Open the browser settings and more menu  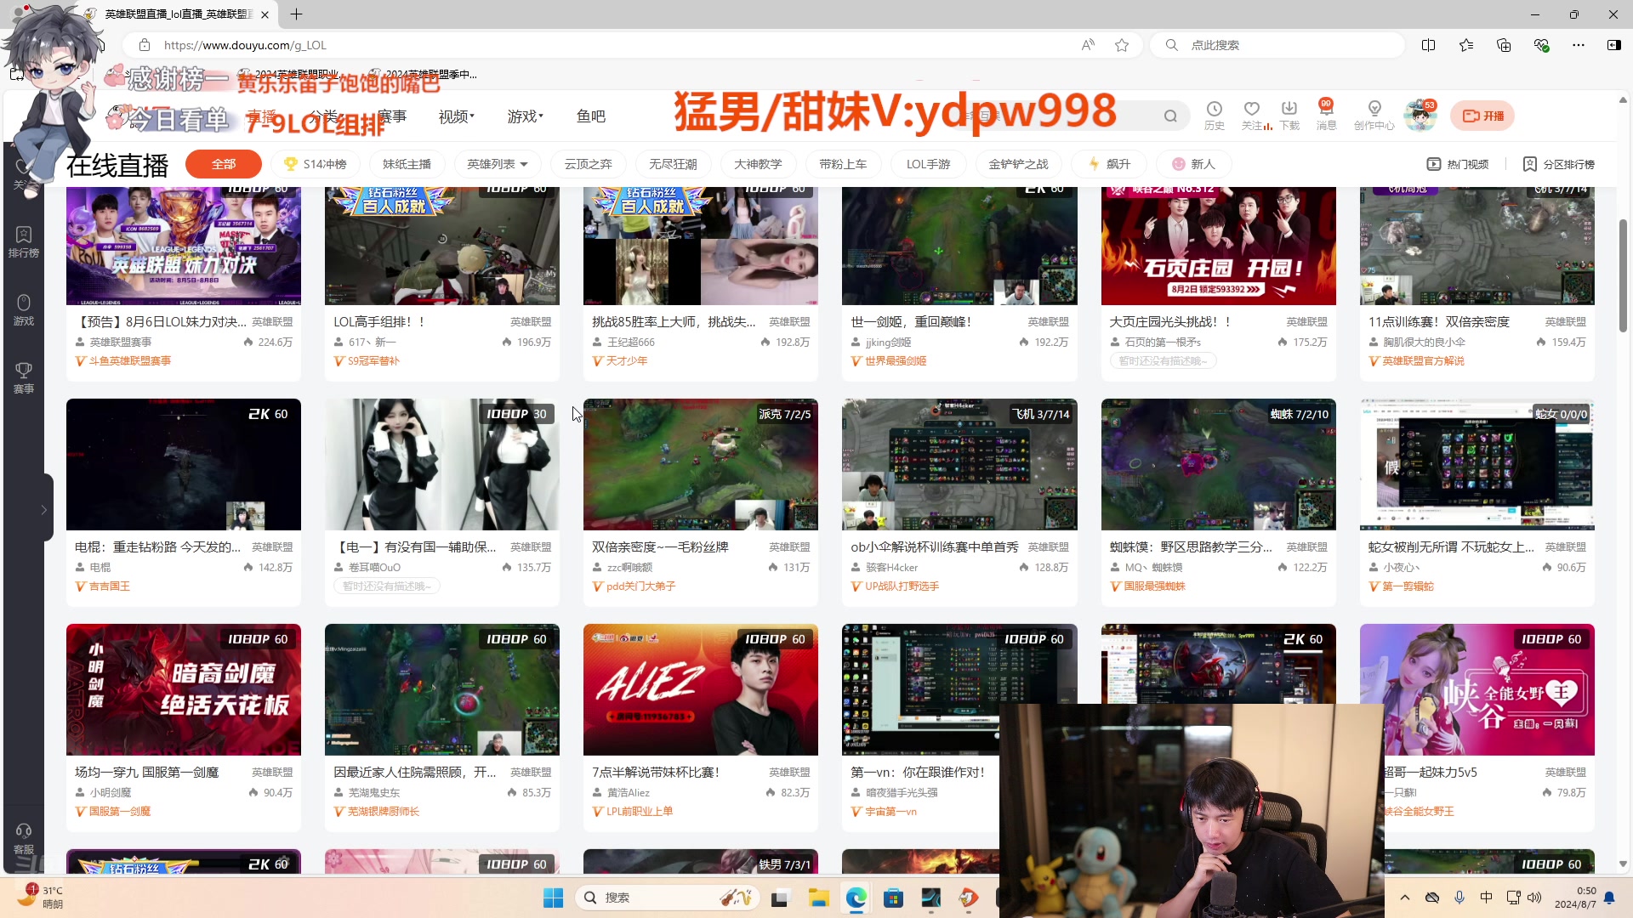point(1579,45)
